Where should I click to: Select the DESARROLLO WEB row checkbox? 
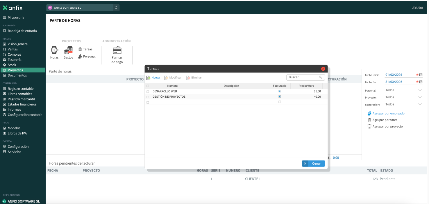tap(148, 92)
